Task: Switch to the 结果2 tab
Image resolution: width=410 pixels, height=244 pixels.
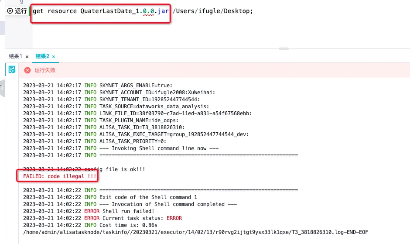Action: 42,56
